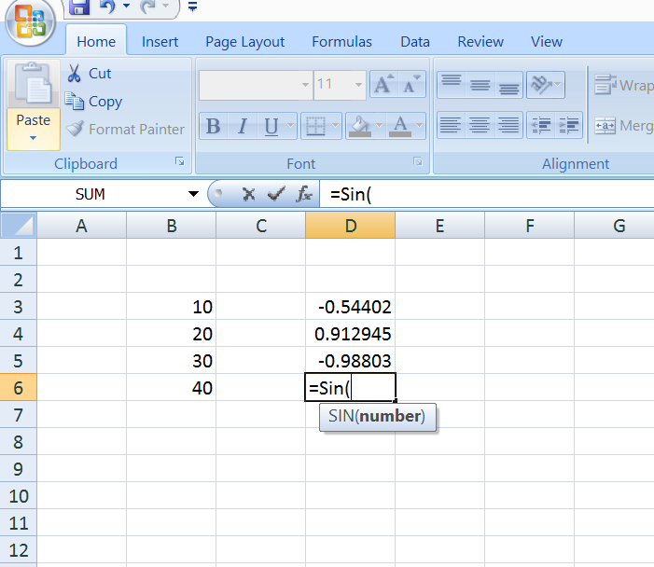Screen dimensions: 654x567
Task: Open the Page Layout tab
Action: pyautogui.click(x=245, y=41)
